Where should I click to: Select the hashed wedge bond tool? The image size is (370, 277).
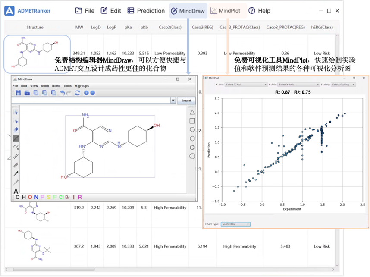point(16,183)
